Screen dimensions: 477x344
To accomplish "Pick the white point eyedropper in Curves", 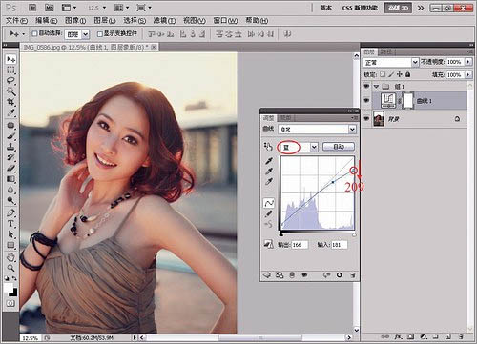I will pyautogui.click(x=269, y=182).
